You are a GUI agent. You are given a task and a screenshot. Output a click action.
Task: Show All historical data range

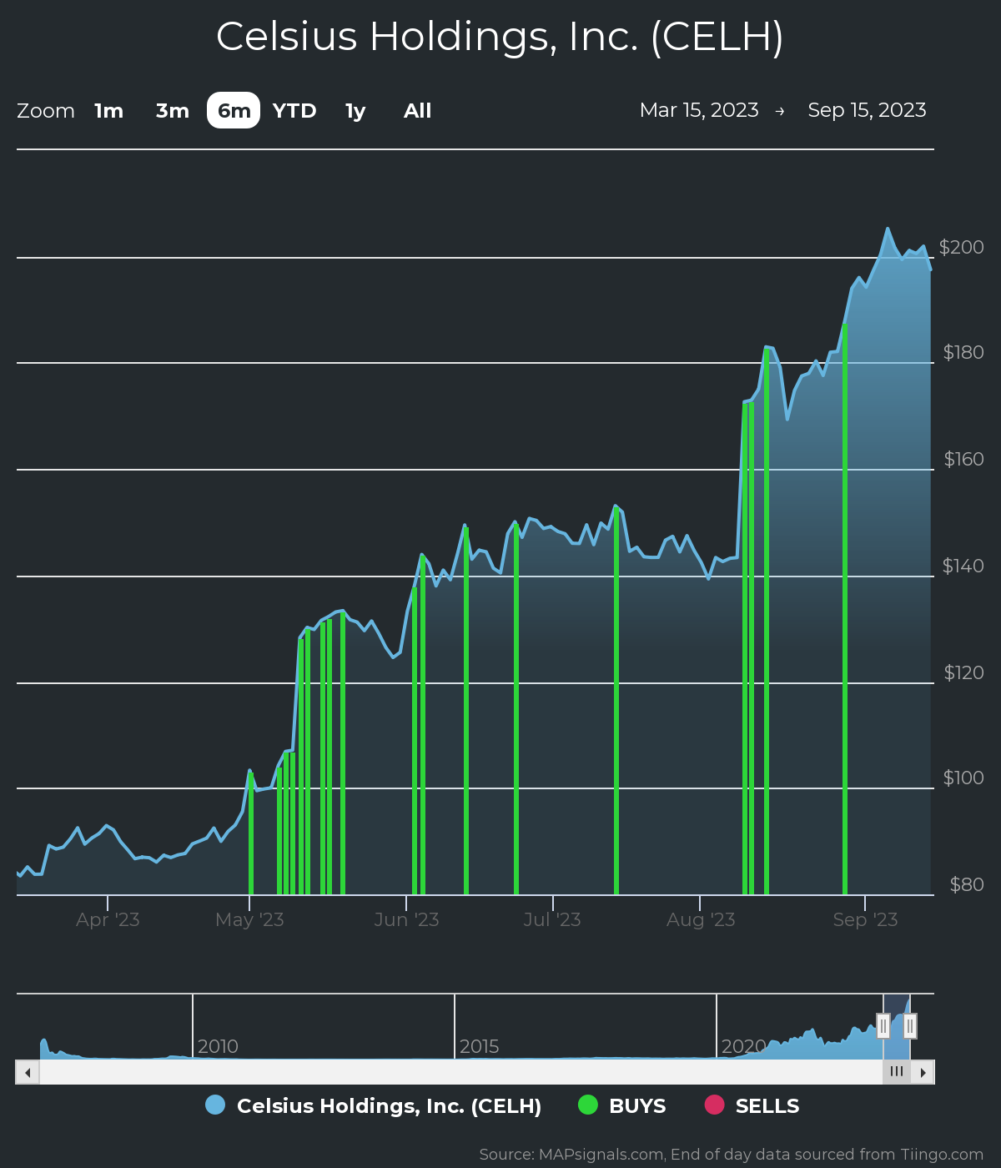pos(417,111)
